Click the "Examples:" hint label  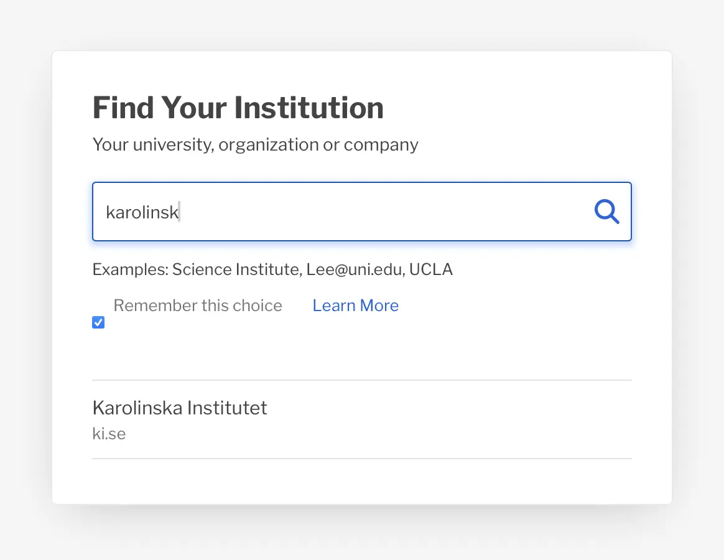130,269
